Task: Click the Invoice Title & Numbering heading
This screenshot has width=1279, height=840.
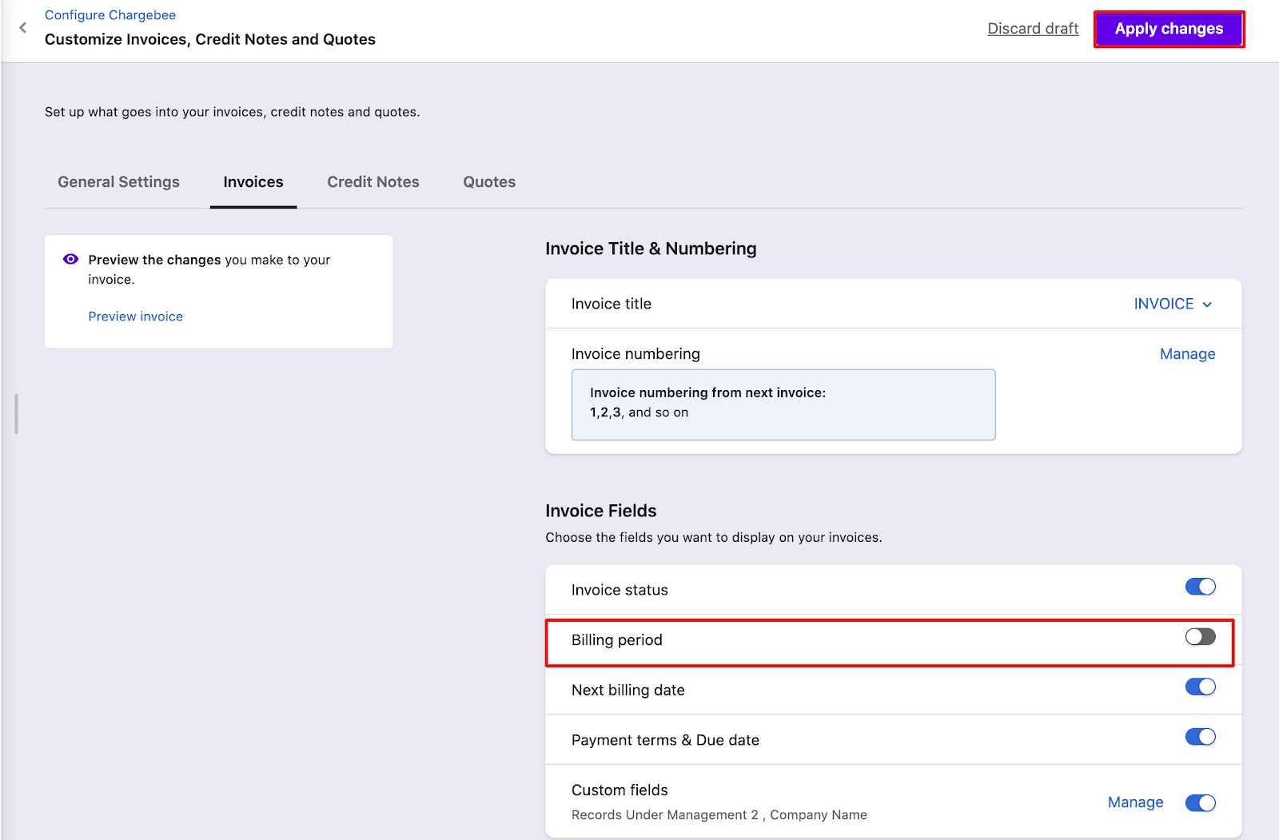Action: coord(651,249)
